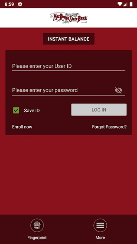Open the More hamburger menu icon
The width and height of the screenshot is (137, 244).
point(100,225)
